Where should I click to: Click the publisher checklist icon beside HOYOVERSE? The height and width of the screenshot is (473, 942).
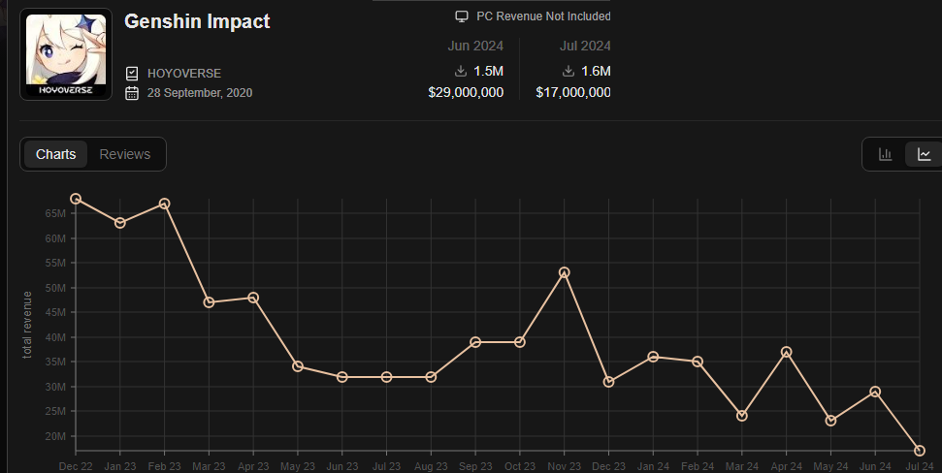132,74
